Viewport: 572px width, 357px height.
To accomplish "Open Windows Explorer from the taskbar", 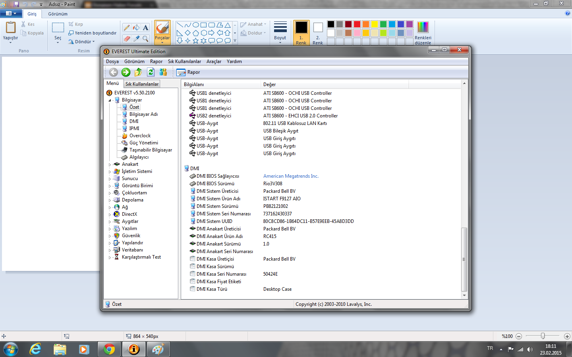I will [60, 349].
